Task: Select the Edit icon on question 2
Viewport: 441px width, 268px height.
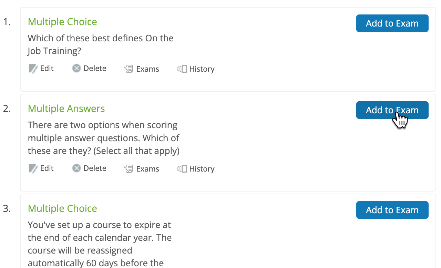Action: (32, 168)
